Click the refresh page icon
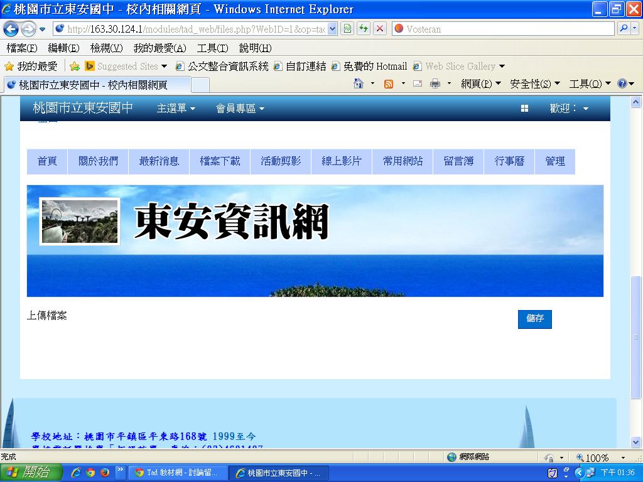Image resolution: width=643 pixels, height=482 pixels. pos(364,29)
